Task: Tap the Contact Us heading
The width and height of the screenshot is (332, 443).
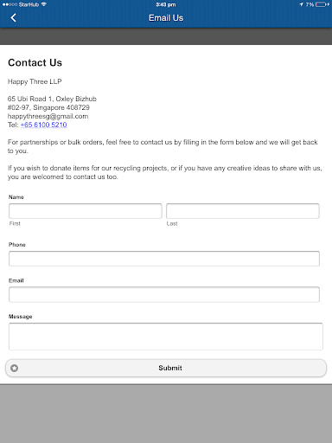Action: pos(35,62)
